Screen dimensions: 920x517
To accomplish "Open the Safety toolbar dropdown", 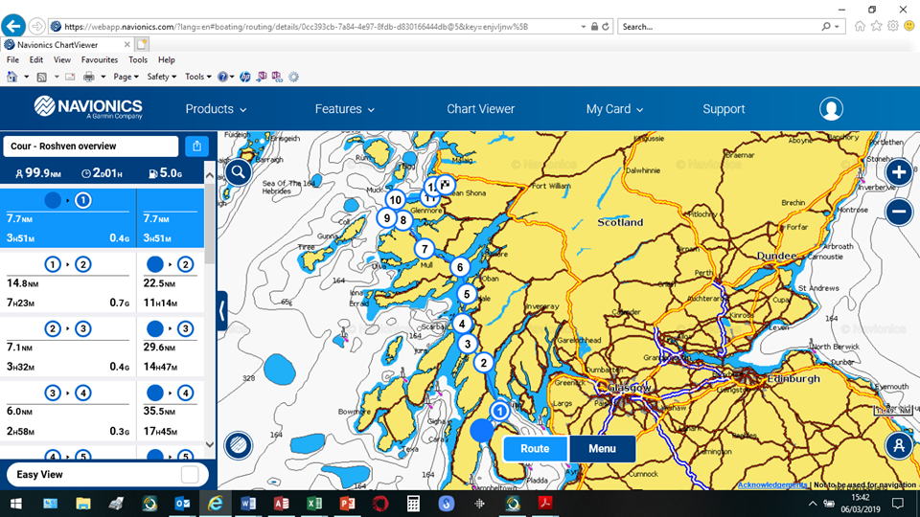I will coord(161,77).
